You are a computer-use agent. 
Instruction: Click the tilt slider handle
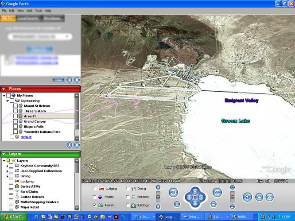click(233, 196)
